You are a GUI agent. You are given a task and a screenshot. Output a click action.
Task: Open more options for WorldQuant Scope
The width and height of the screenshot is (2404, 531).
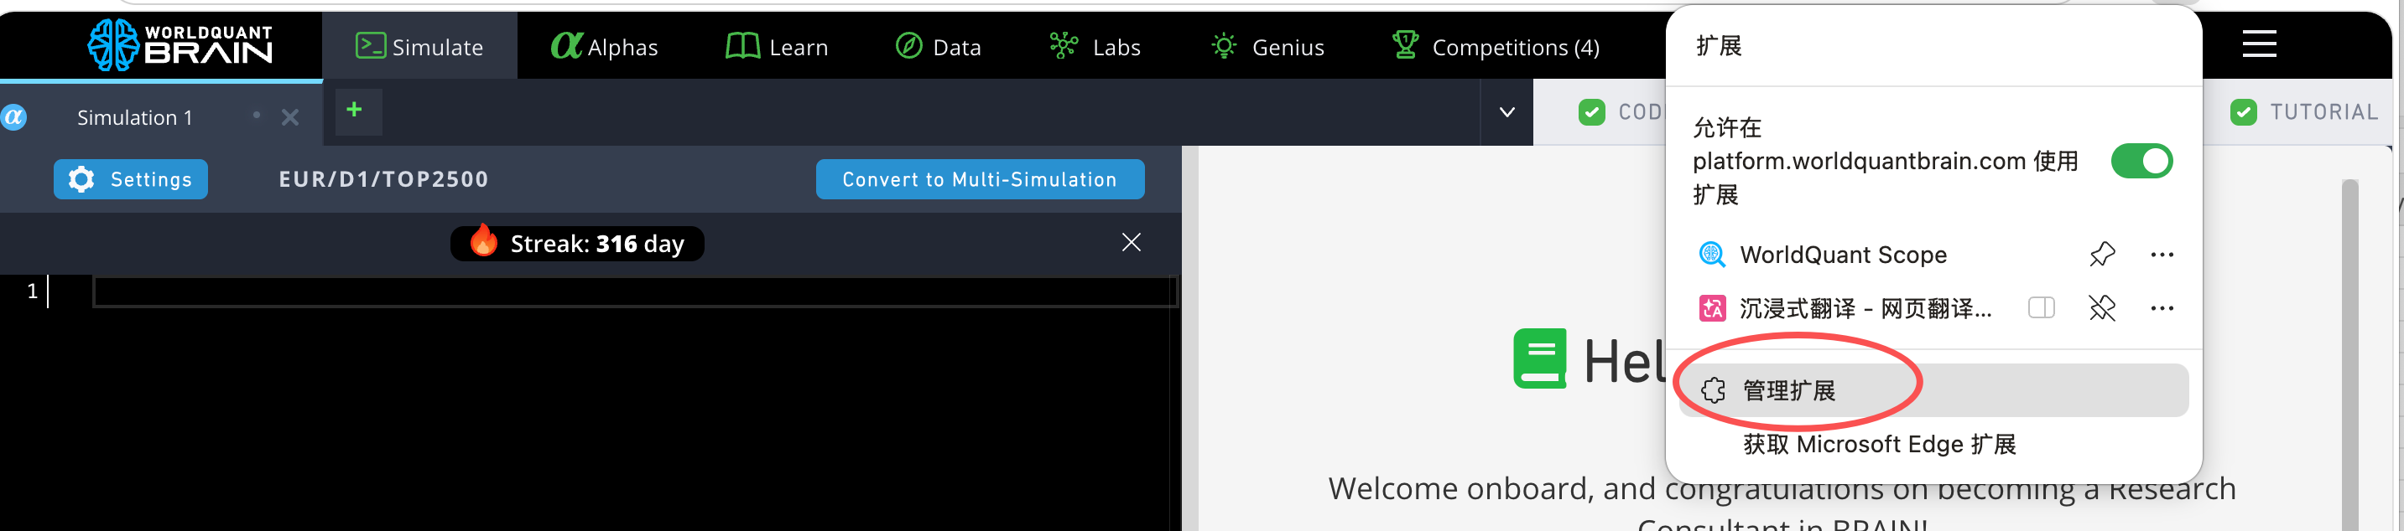(x=2162, y=255)
